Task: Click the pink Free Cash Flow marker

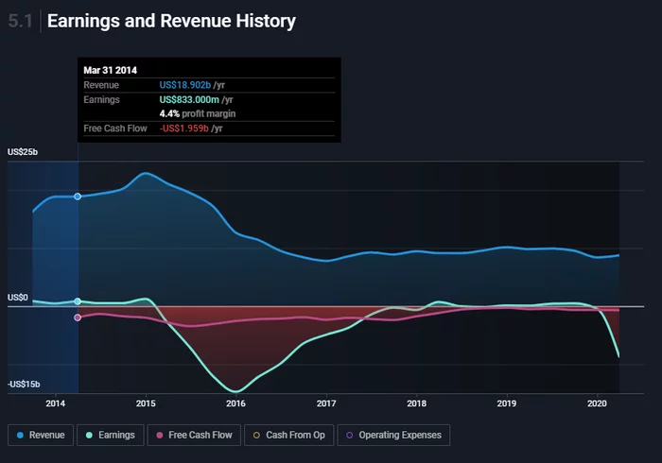Action: pos(78,317)
